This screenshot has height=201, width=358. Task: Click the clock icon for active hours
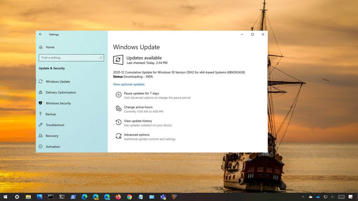(x=119, y=109)
